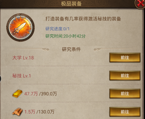Viewport: 145px width, 119px height.
Task: Click the wood planks resource icon
Action: tap(17, 112)
